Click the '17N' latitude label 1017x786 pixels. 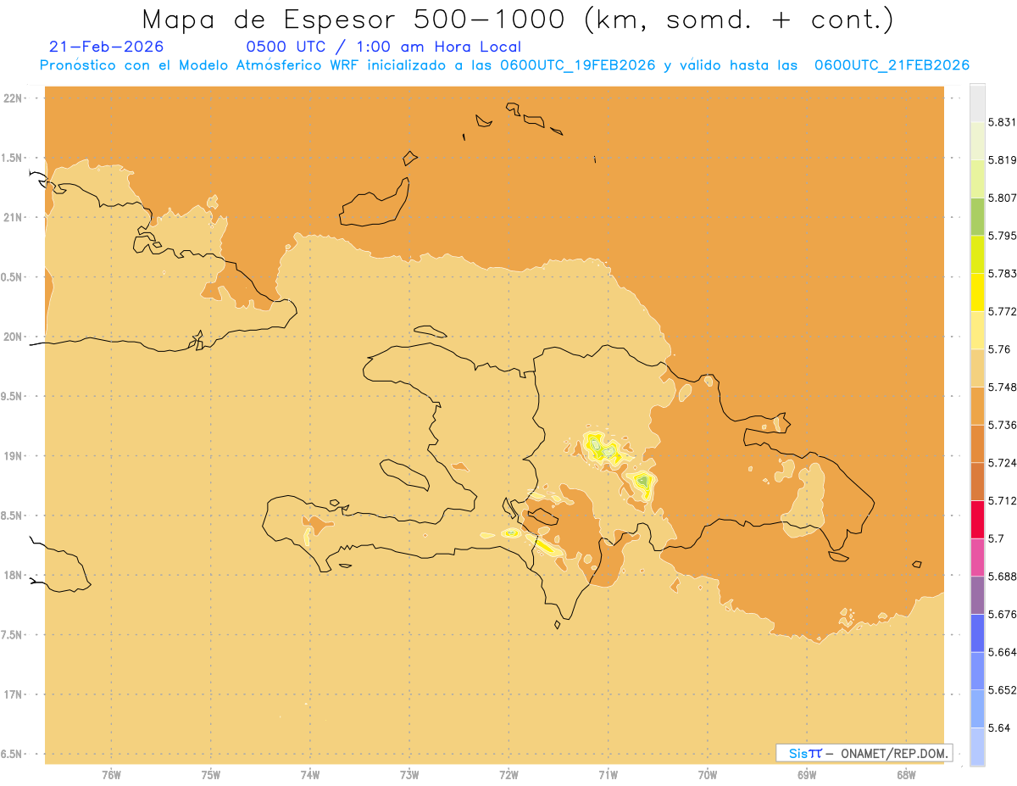coord(14,694)
